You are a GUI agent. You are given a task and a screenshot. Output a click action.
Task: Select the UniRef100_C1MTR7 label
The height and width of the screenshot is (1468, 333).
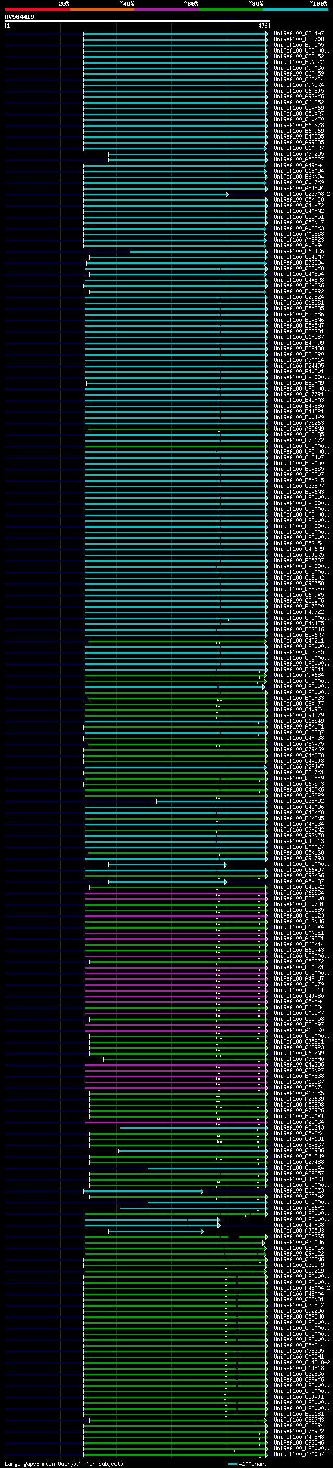(x=298, y=147)
